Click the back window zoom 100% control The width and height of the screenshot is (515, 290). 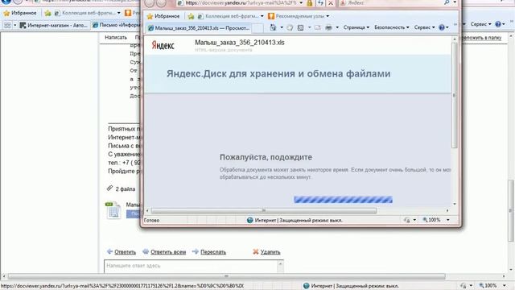coord(488,285)
